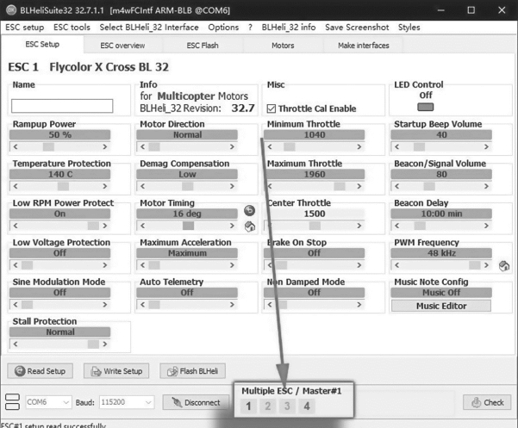This screenshot has height=428, width=518.
Task: Open Select BLHeli_32 Interface menu
Action: pos(149,28)
